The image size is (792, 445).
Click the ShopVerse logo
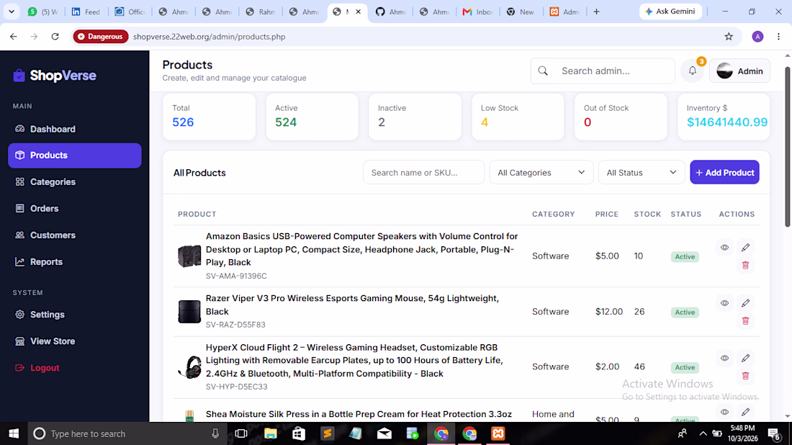pos(55,76)
